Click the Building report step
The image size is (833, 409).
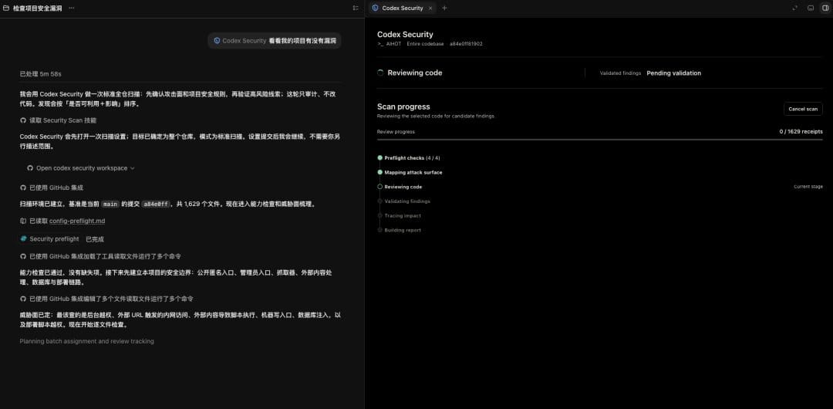pos(403,230)
